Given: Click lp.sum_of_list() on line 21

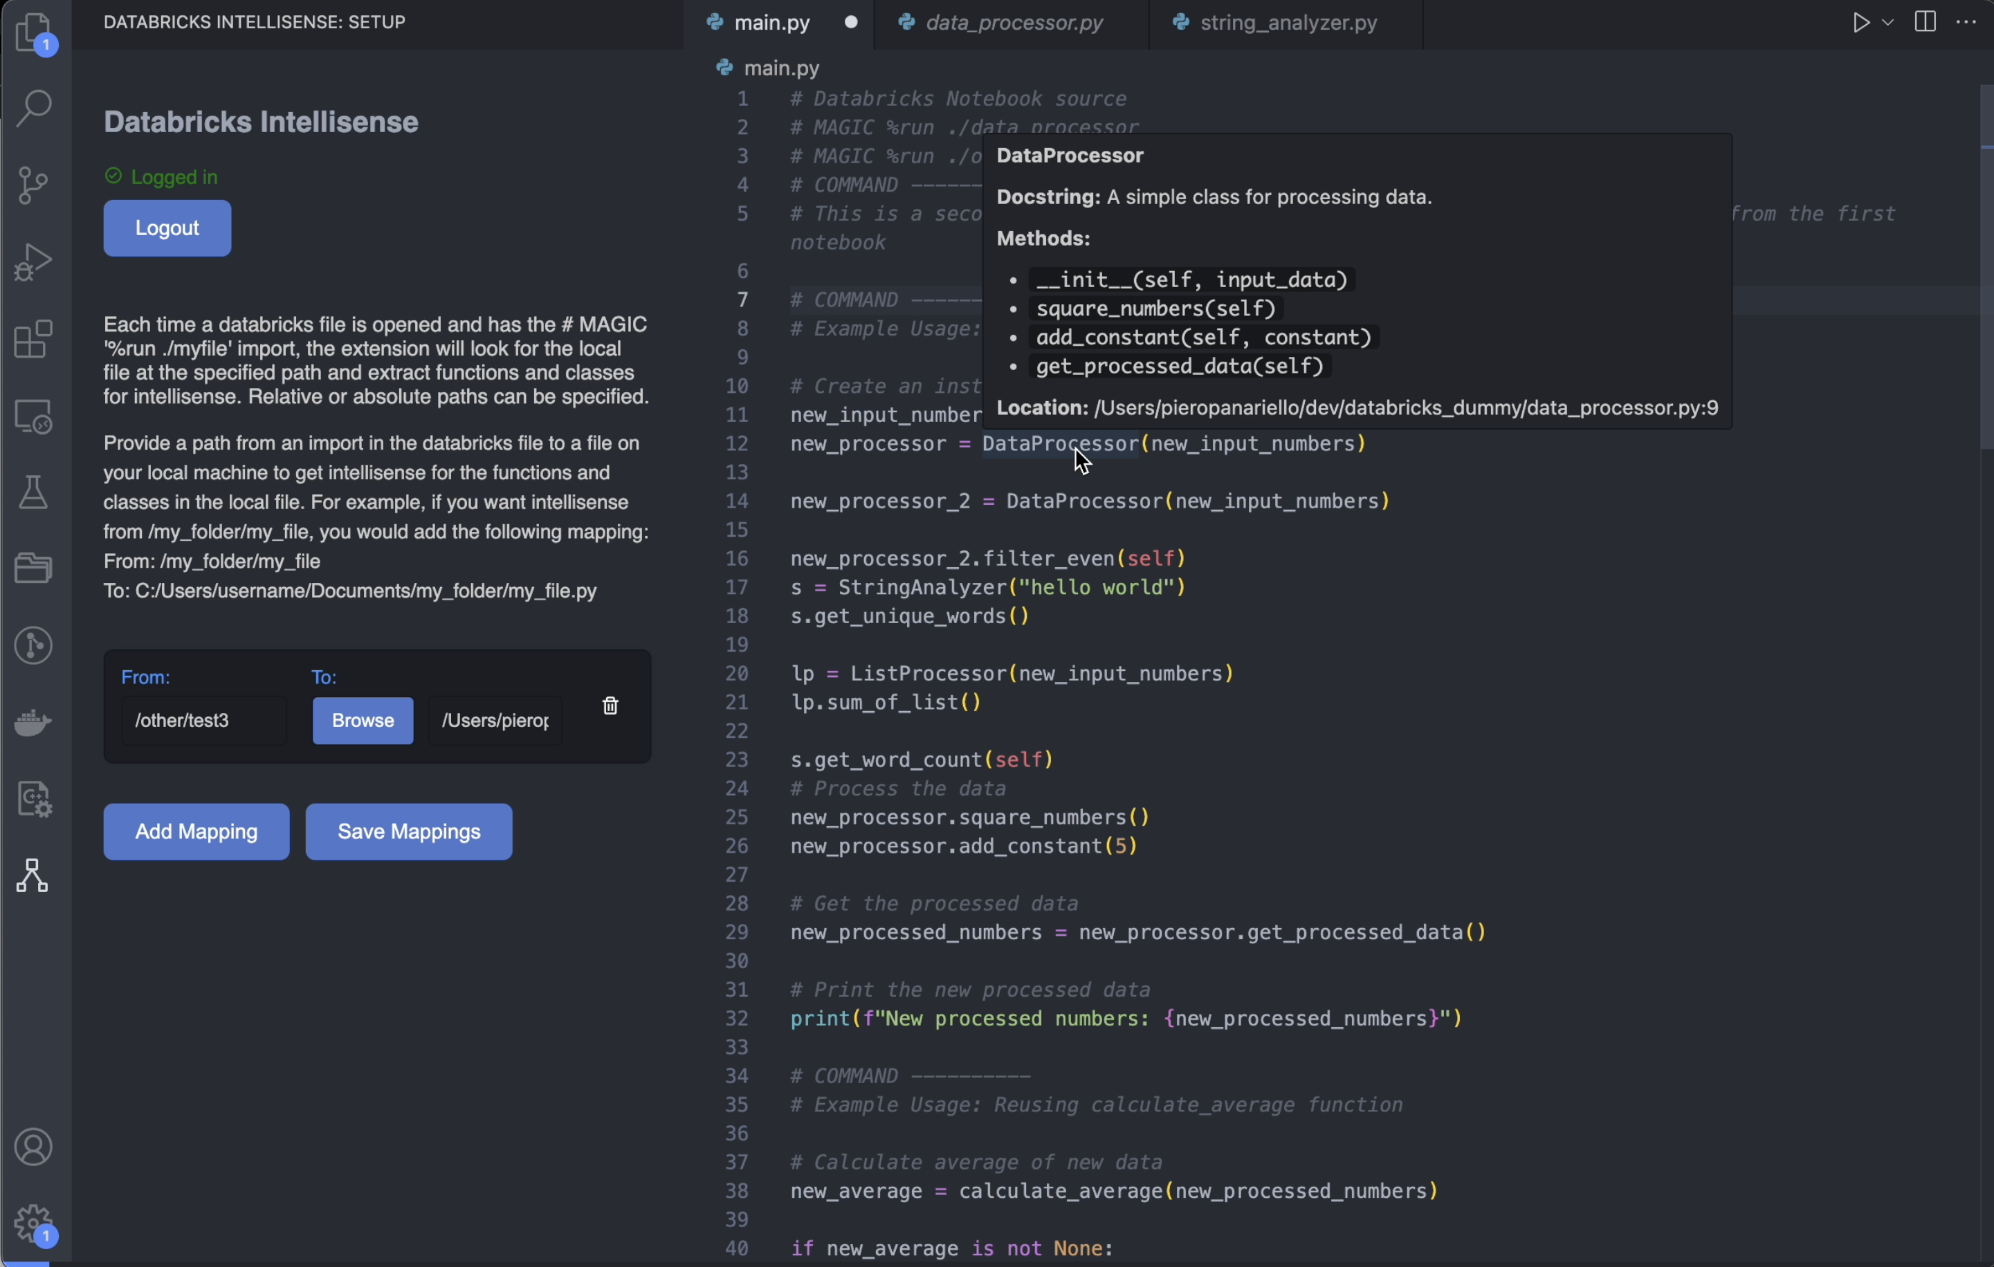Looking at the screenshot, I should (885, 703).
